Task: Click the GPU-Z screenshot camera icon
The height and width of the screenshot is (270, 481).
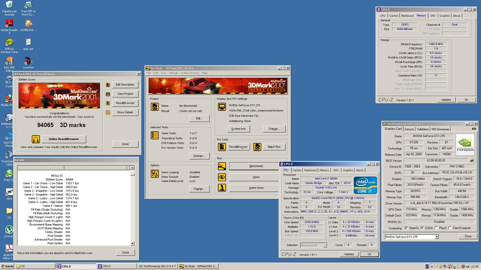Action: (x=474, y=129)
